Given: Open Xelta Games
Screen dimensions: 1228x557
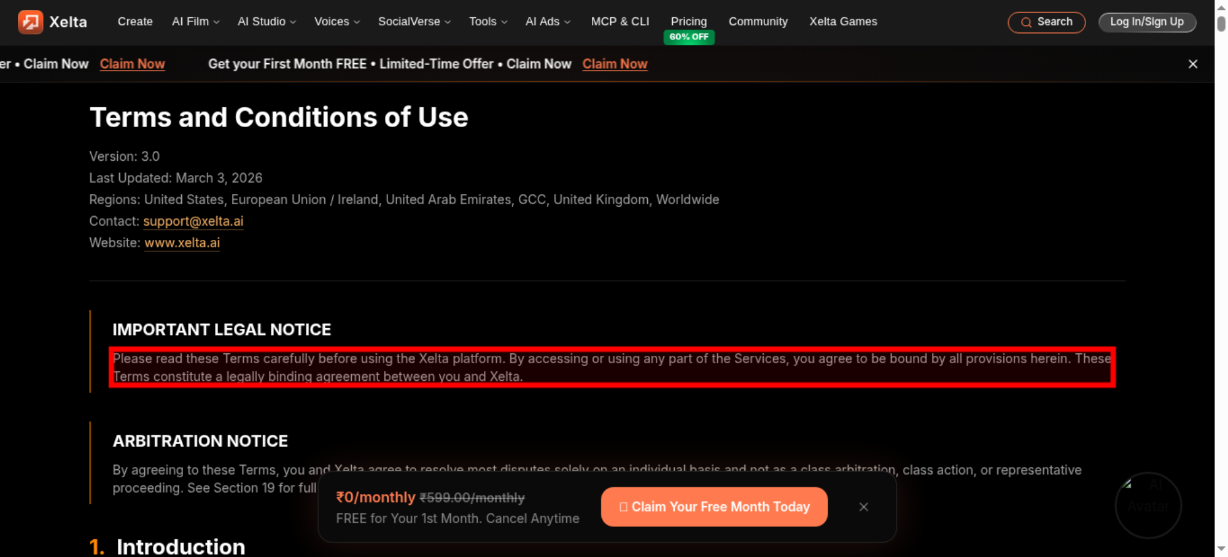Looking at the screenshot, I should click(x=843, y=21).
